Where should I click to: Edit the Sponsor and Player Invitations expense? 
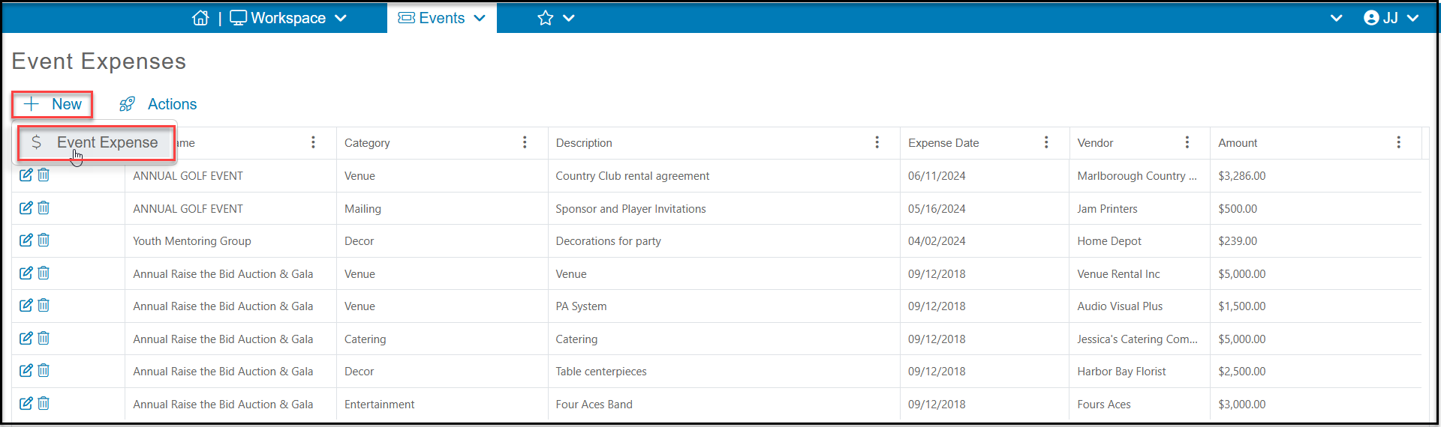(26, 208)
